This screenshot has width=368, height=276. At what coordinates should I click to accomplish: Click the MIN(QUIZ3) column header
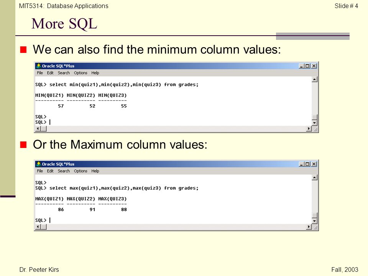(x=112, y=95)
